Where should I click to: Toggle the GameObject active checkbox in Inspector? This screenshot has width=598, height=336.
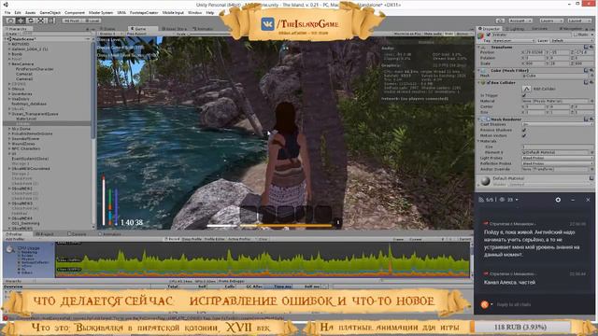pyautogui.click(x=489, y=35)
